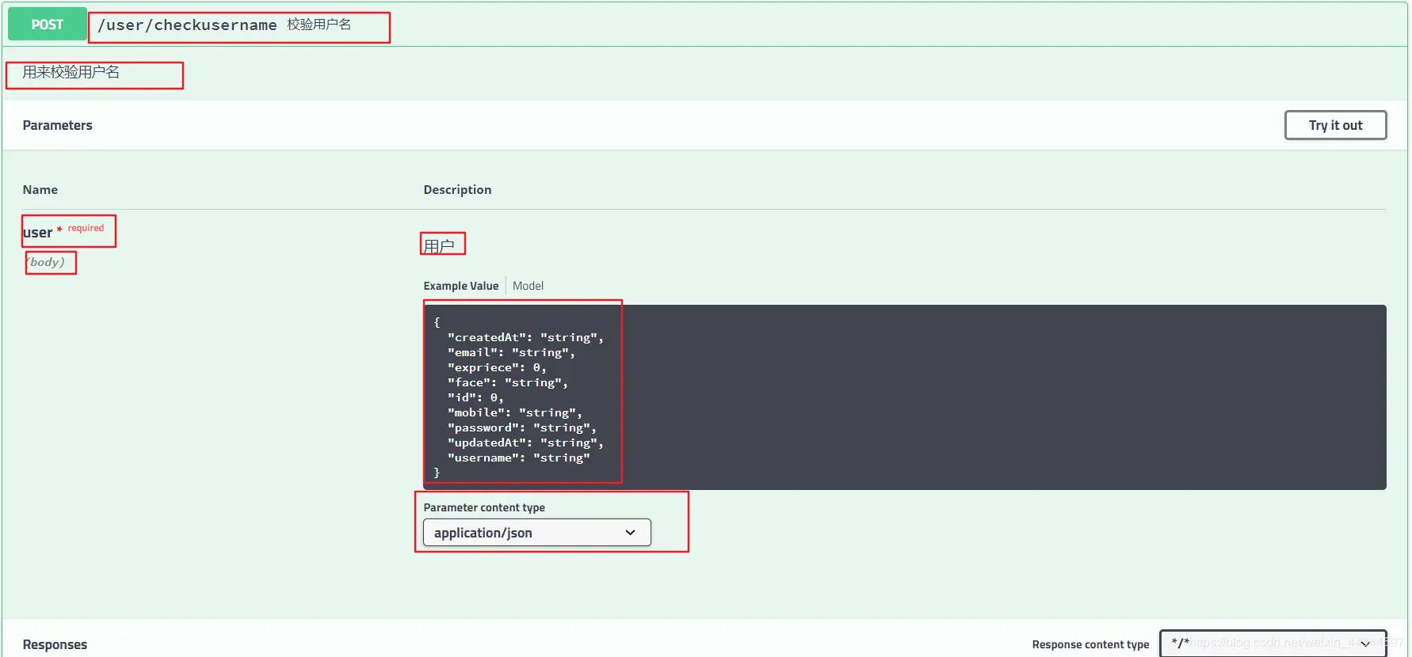The height and width of the screenshot is (657, 1412).
Task: Click the "Name" column header
Action: [x=40, y=190]
